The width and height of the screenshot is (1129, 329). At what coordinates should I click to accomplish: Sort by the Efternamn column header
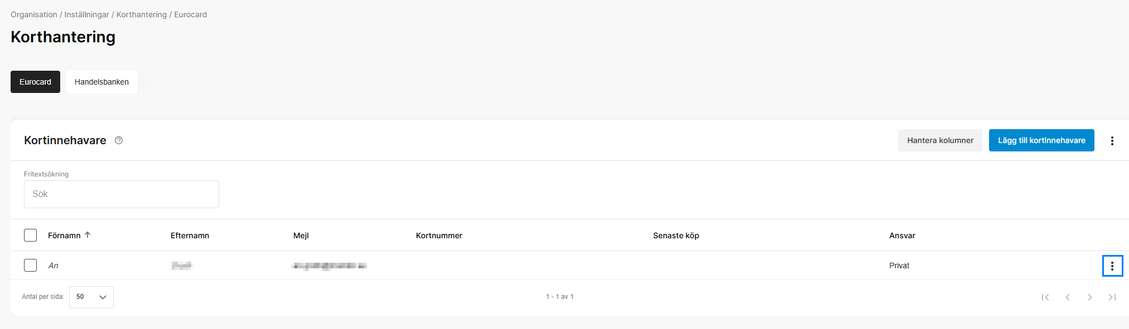(190, 235)
